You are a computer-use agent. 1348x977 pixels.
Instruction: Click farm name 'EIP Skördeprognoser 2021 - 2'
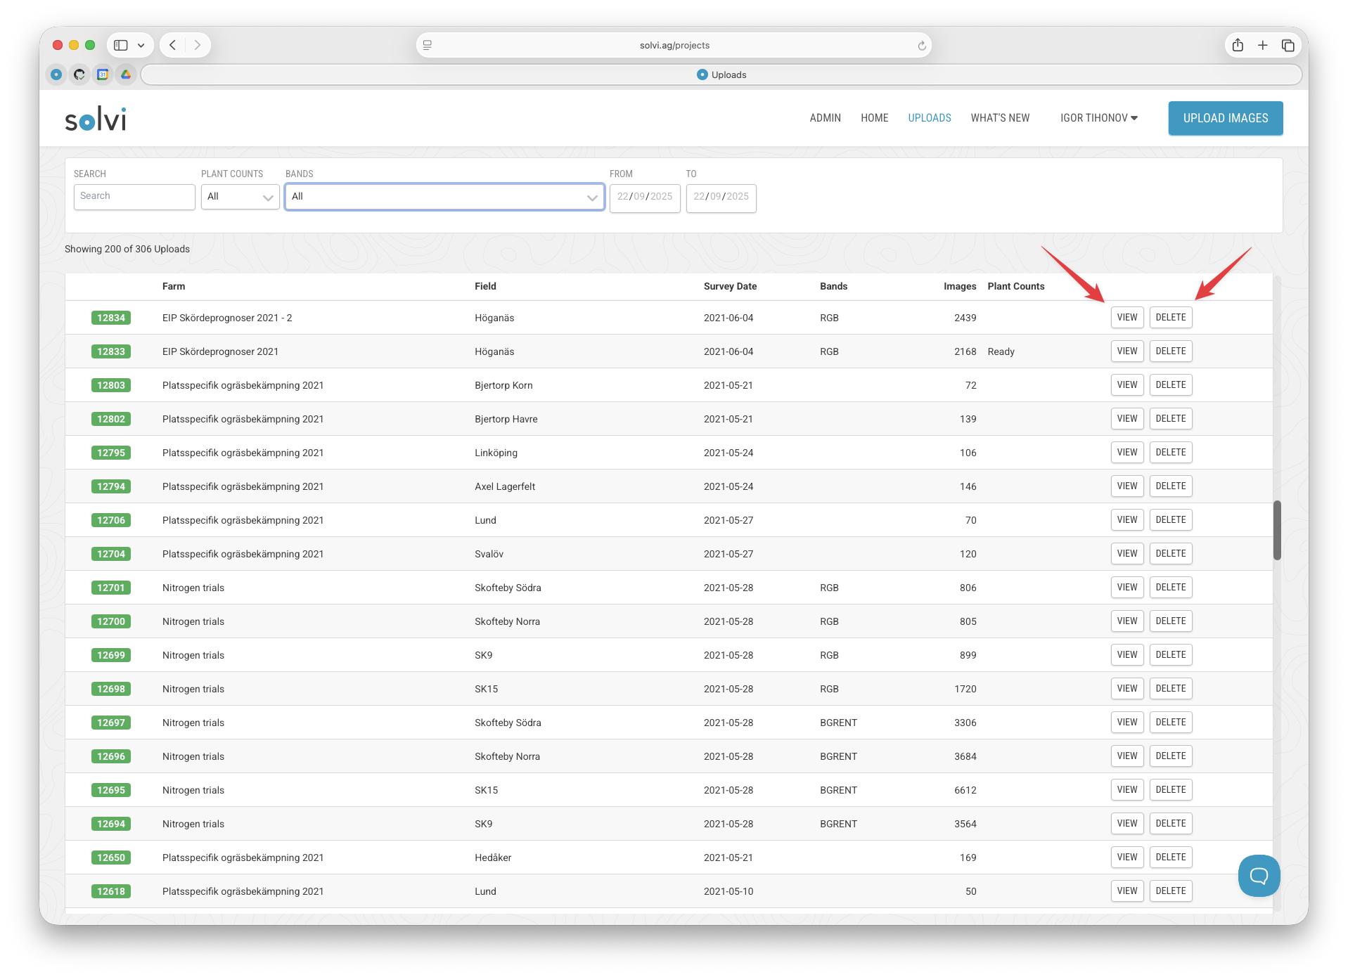tap(227, 318)
